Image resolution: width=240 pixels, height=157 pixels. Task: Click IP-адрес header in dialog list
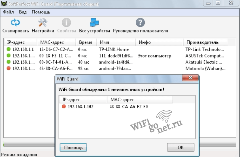point(83,100)
